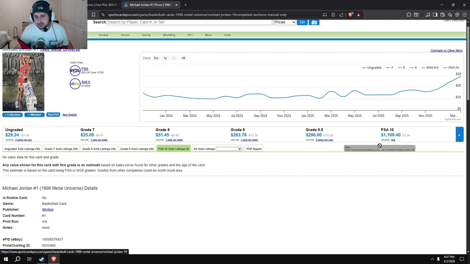Image resolution: width=470 pixels, height=264 pixels.
Task: Open the POP Report tab
Action: tap(254, 149)
